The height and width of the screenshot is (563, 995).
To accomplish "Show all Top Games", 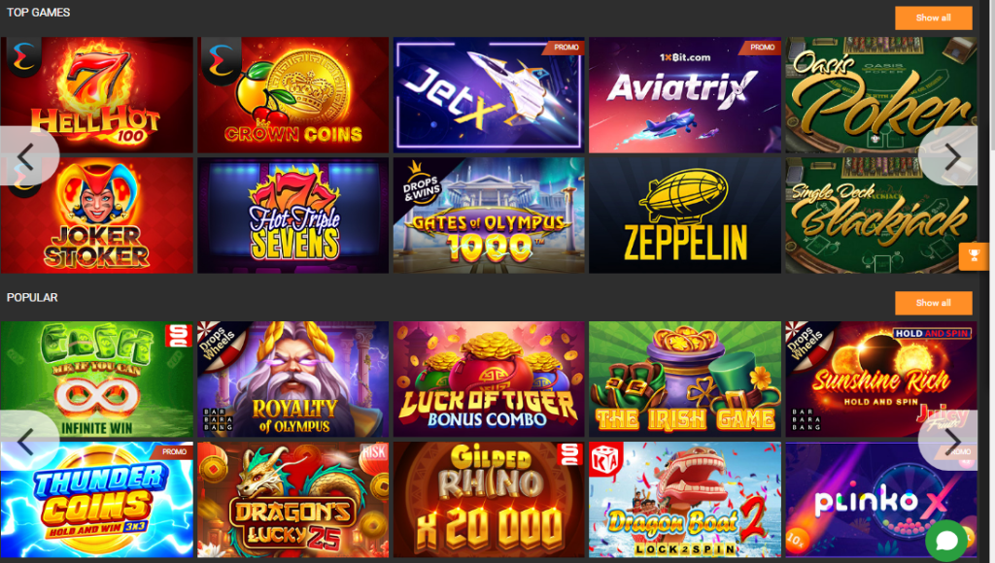I will coord(933,17).
